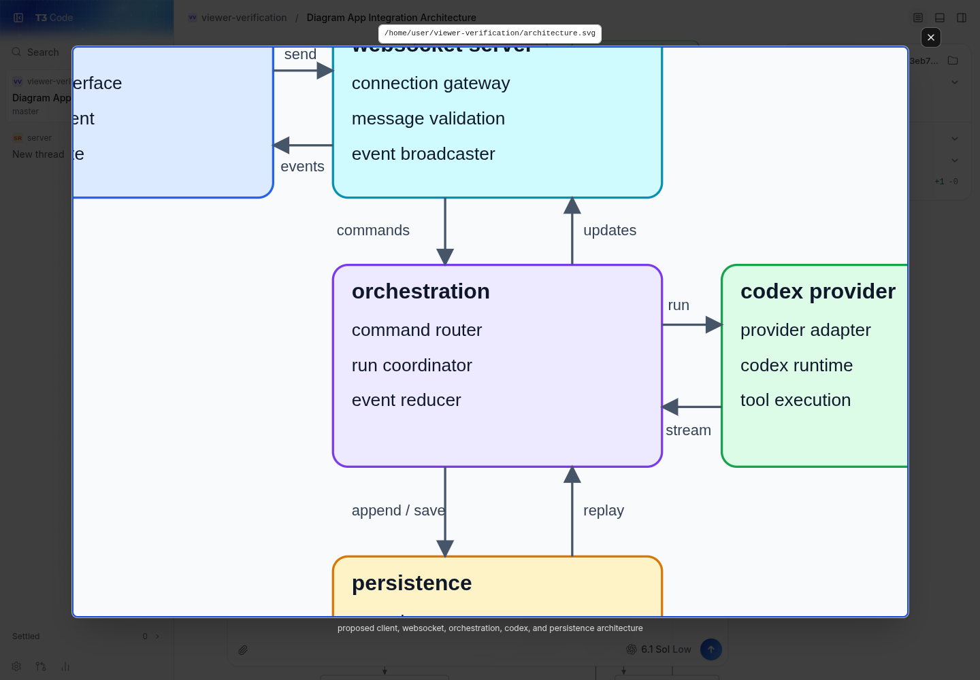
Task: Open the bar chart stats icon
Action: [x=65, y=666]
